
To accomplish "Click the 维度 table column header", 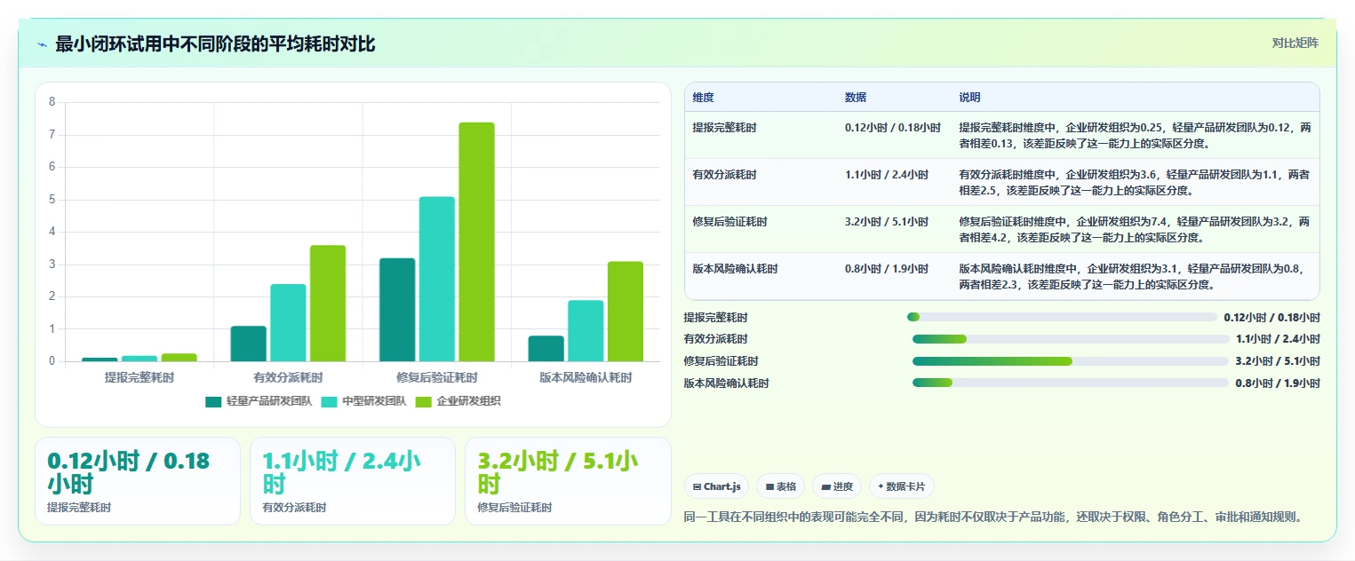I will click(704, 98).
